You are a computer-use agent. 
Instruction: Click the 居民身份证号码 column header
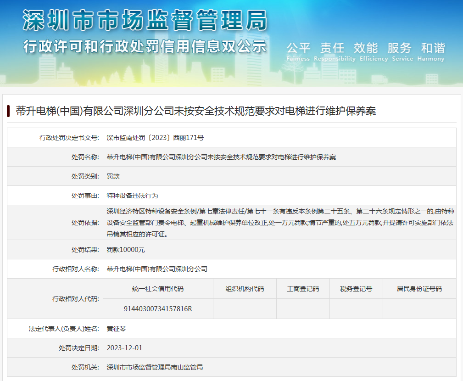419,289
